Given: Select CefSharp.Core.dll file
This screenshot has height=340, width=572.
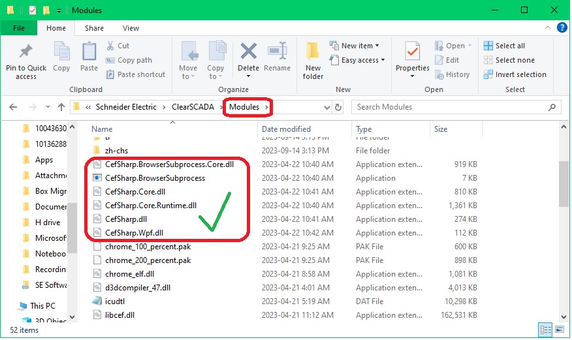Looking at the screenshot, I should (x=135, y=192).
